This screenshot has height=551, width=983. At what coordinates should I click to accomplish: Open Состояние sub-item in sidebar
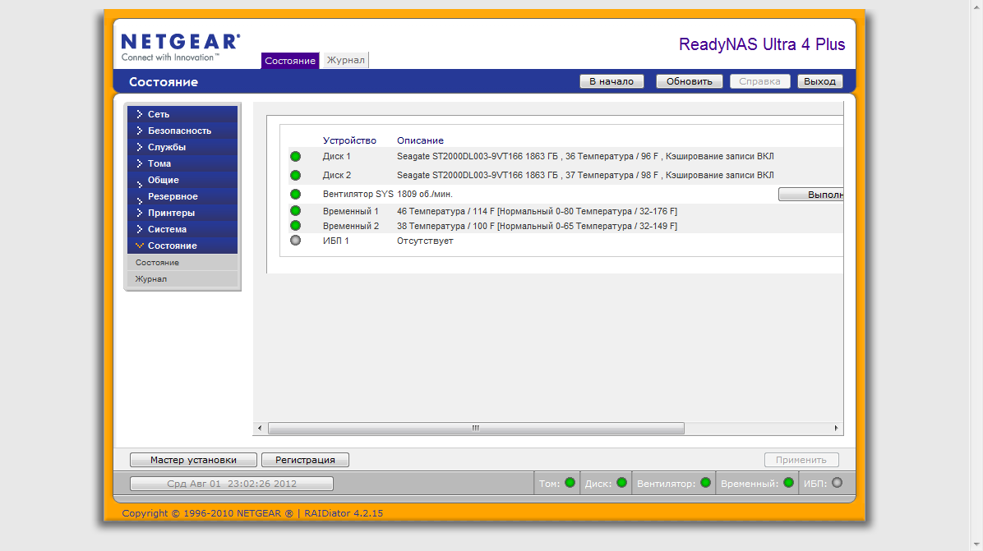coord(182,262)
